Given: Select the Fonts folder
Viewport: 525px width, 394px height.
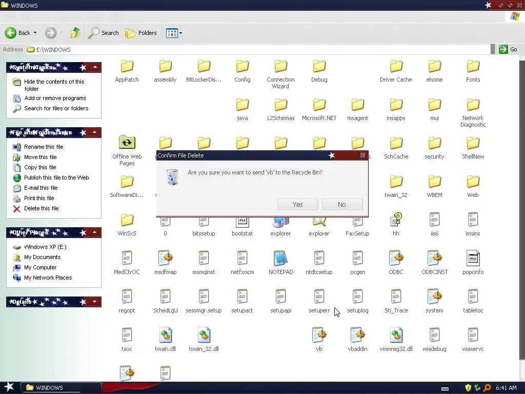Looking at the screenshot, I should (x=473, y=71).
